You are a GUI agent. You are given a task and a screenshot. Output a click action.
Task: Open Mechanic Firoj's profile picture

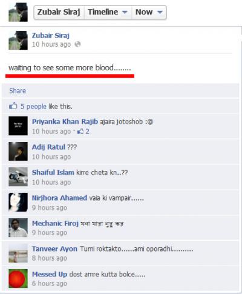(x=18, y=227)
